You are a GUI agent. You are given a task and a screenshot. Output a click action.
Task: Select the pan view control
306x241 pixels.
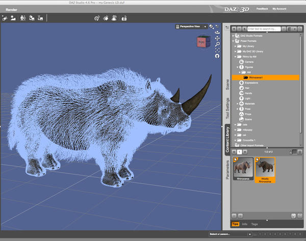pos(218,38)
